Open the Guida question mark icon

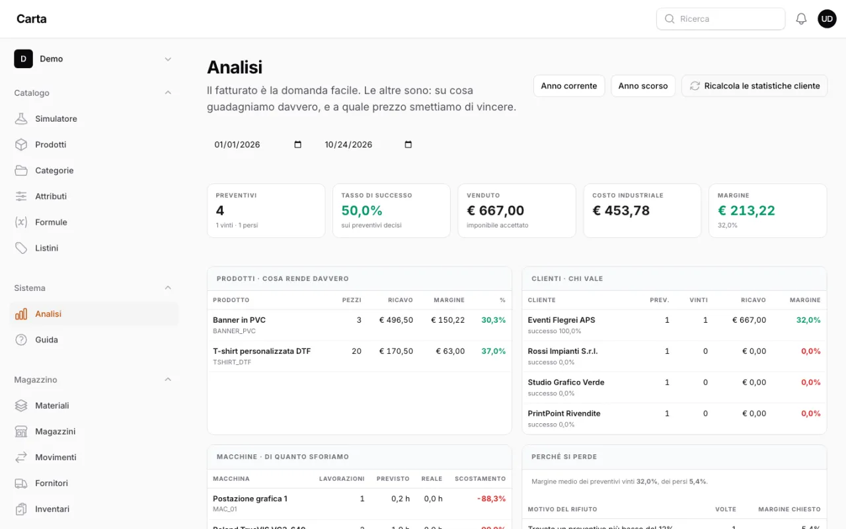pyautogui.click(x=21, y=340)
